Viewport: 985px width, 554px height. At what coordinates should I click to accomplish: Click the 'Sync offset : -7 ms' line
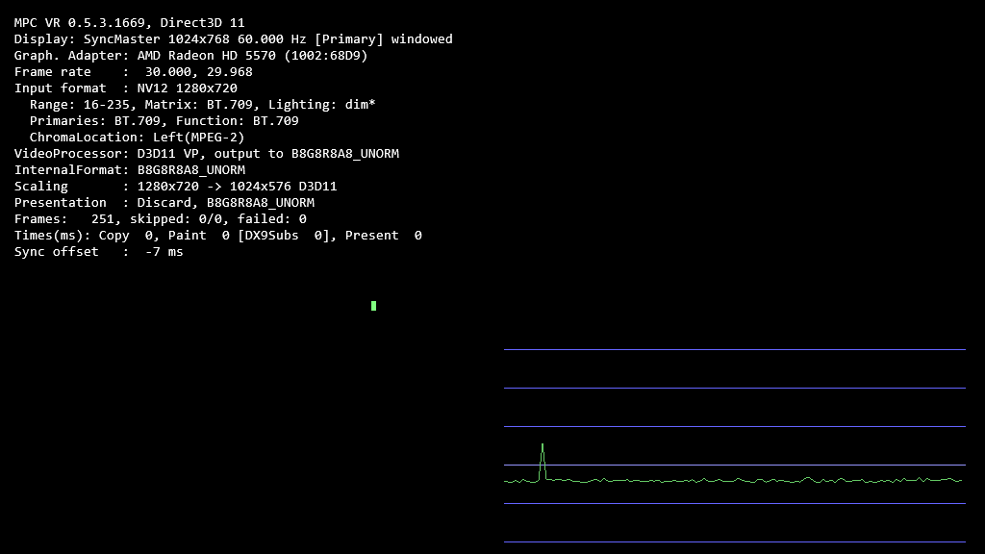[99, 252]
